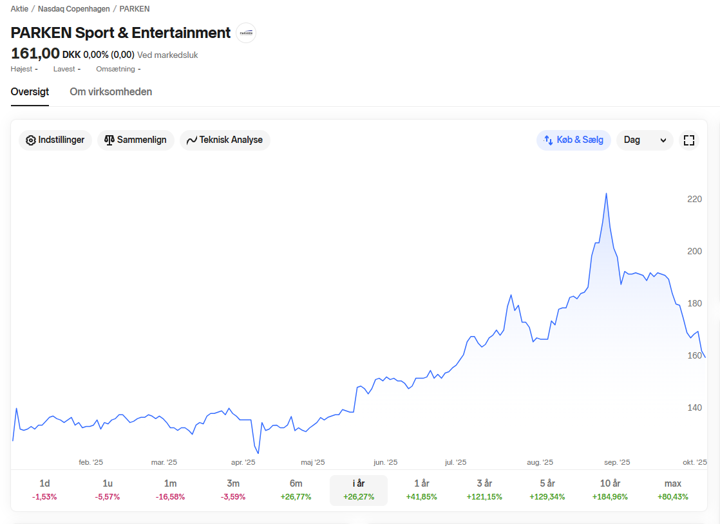Open the Nasdaq Copenhagen breadcrumb link

coord(74,9)
